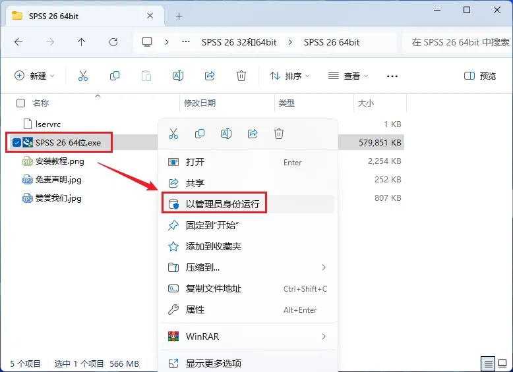Viewport: 513px width, 372px height.
Task: Choose 添加到收藏夹 in the context menu
Action: pyautogui.click(x=248, y=246)
